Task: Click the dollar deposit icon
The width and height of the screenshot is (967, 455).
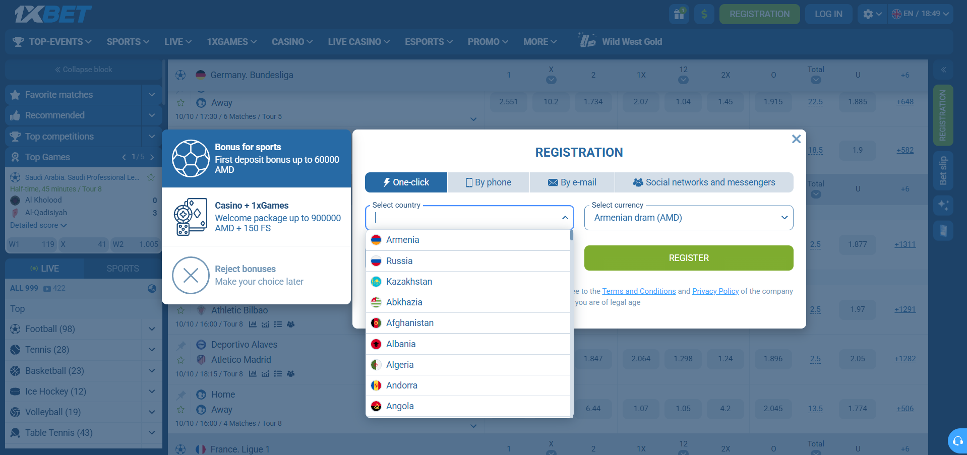Action: tap(704, 14)
